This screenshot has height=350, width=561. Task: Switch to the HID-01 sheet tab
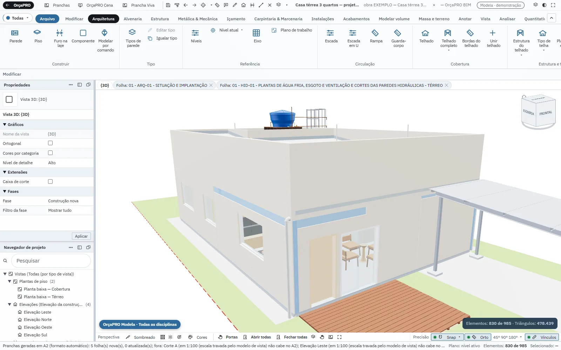pyautogui.click(x=331, y=85)
